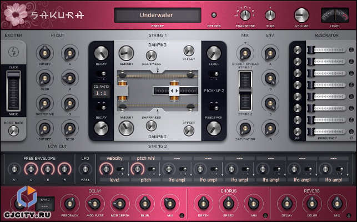Click the Noise Rate knob
The image size is (357, 222).
(13, 130)
